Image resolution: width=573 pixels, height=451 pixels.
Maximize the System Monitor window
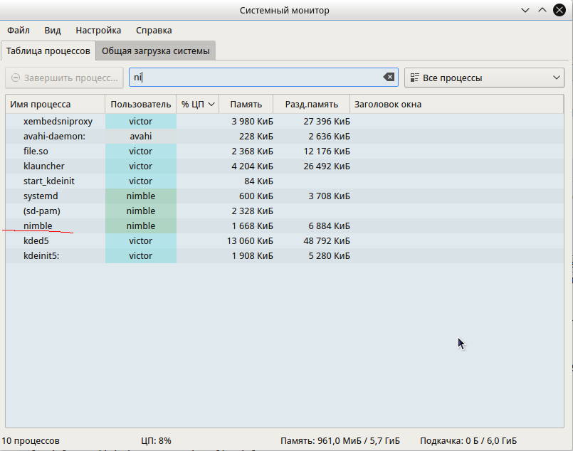542,10
